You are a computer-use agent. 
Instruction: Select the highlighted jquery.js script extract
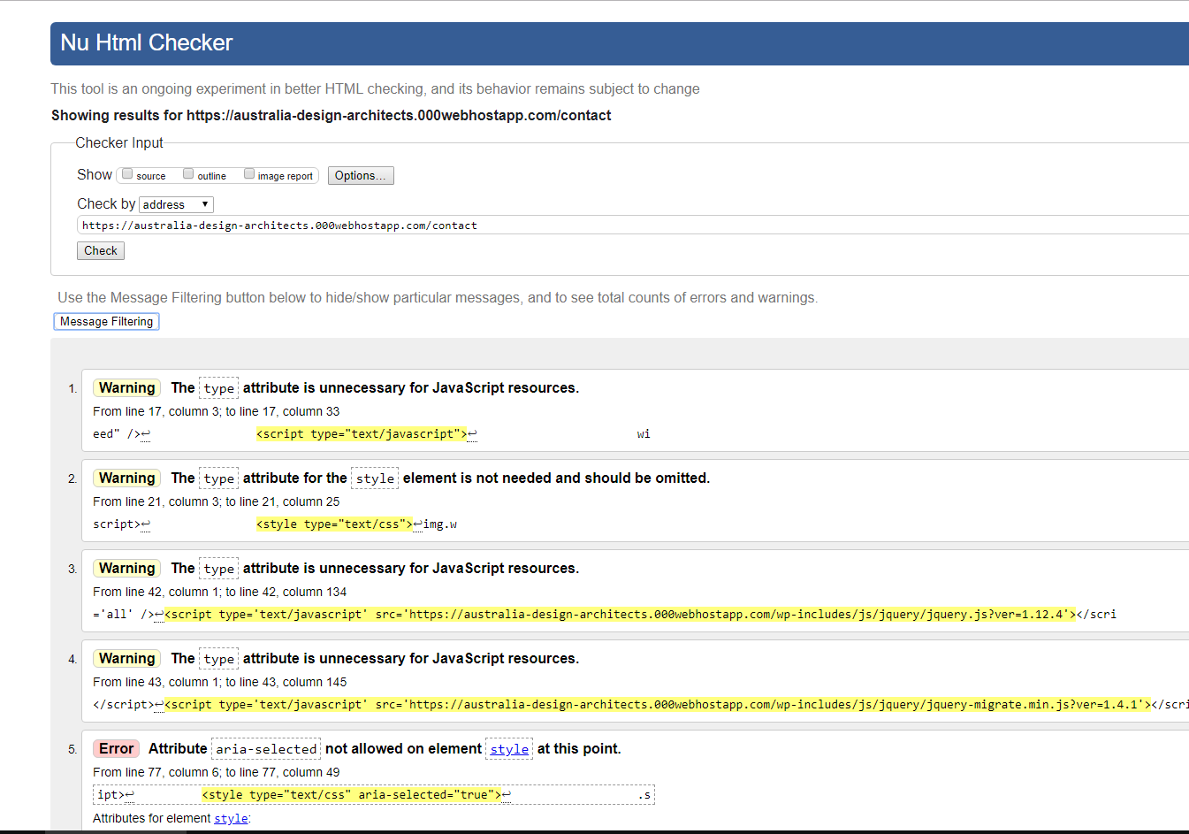[619, 615]
